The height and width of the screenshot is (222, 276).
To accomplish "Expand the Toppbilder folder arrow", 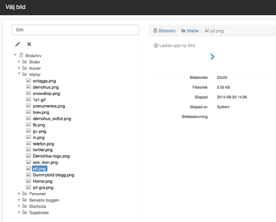I will (x=19, y=212).
